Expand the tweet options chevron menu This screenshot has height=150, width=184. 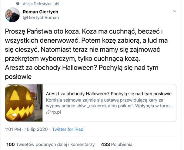[175, 11]
